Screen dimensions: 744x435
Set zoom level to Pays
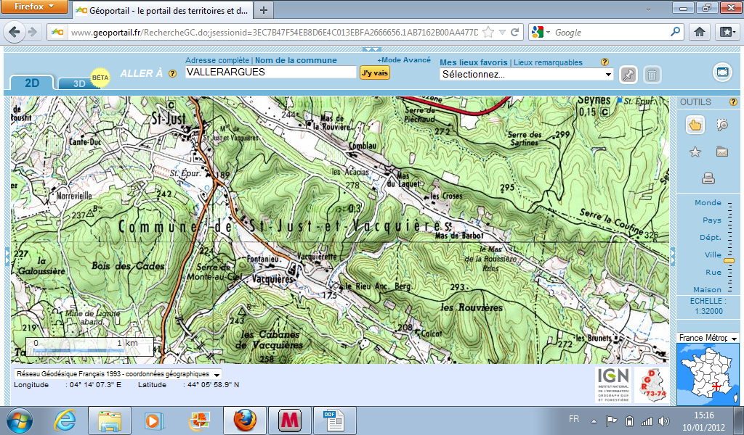(711, 220)
